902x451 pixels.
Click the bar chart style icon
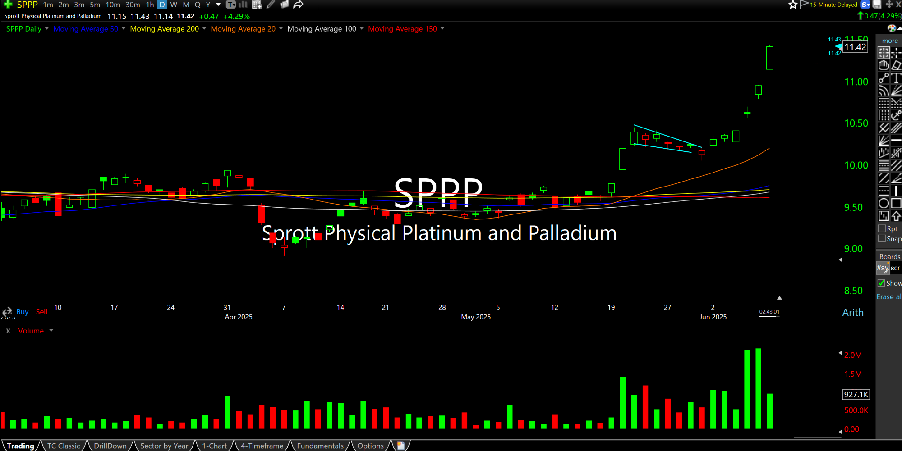[x=243, y=5]
